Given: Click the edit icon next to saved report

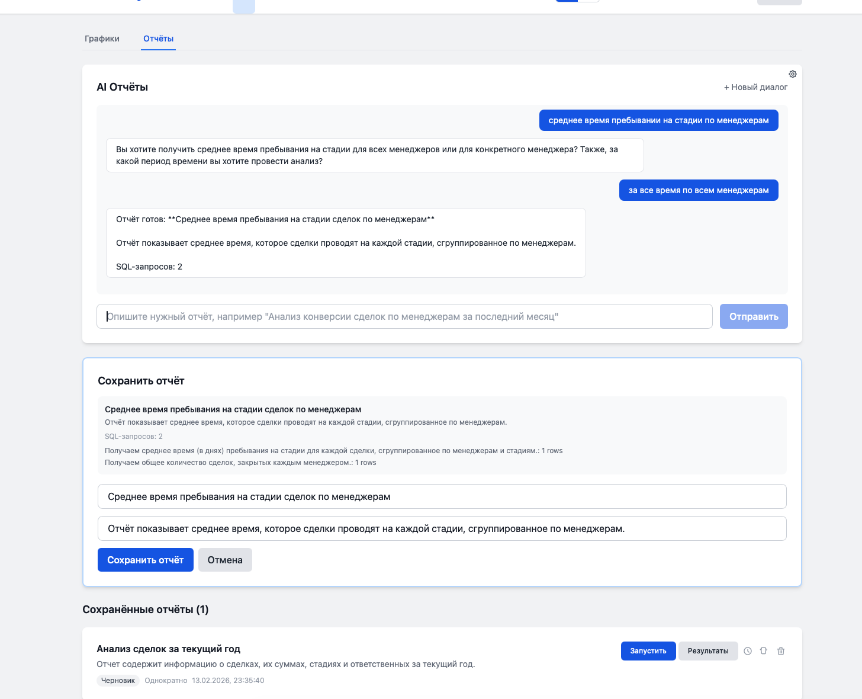Looking at the screenshot, I should [764, 650].
